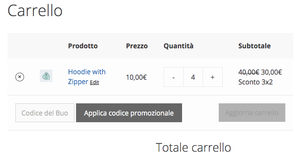Decrease quantity with the minus button
Image resolution: width=307 pixels, height=156 pixels.
(x=173, y=77)
